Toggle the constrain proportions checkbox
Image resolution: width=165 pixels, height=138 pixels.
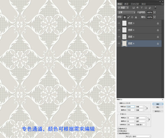[x=118, y=131]
